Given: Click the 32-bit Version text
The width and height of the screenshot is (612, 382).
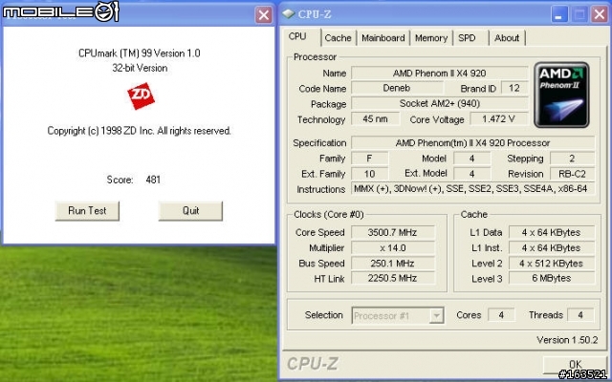Looking at the screenshot, I should 140,68.
